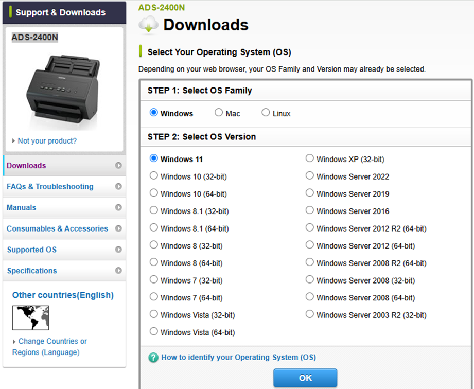
Task: Click the world map thumbnail
Action: pyautogui.click(x=30, y=317)
